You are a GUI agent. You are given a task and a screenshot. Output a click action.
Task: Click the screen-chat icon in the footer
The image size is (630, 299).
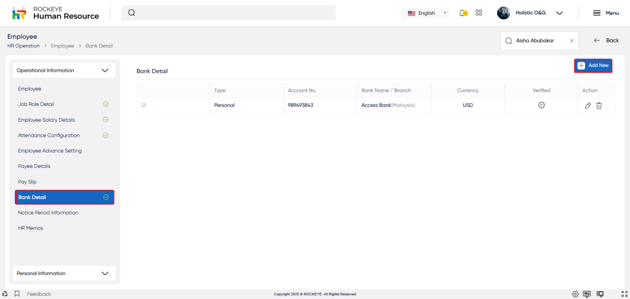coord(600,294)
